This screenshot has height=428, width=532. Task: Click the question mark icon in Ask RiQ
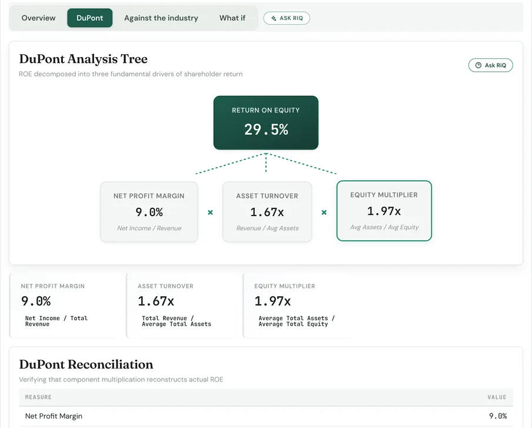click(x=478, y=65)
